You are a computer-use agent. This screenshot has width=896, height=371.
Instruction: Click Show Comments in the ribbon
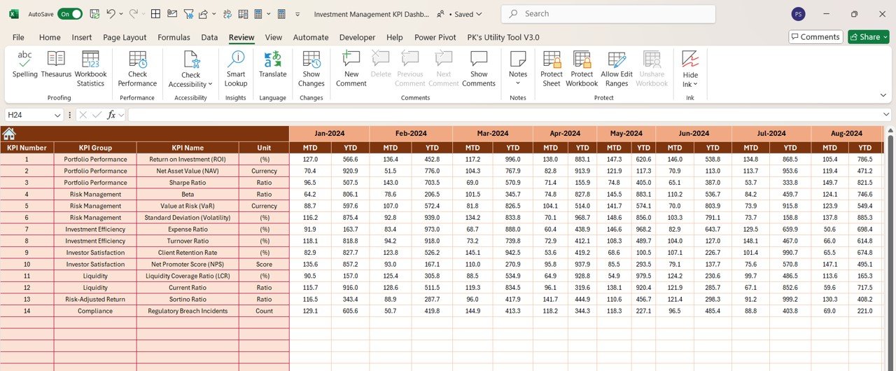click(479, 69)
